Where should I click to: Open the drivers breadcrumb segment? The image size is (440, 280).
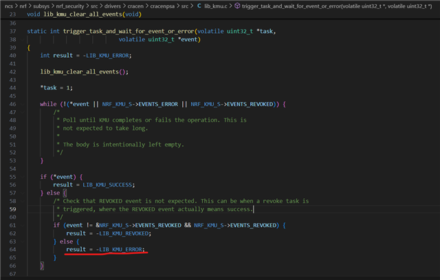pyautogui.click(x=113, y=6)
